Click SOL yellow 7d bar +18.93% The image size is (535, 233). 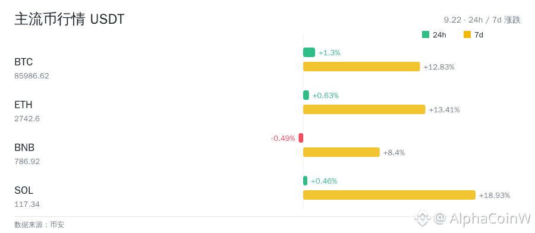pyautogui.click(x=389, y=195)
